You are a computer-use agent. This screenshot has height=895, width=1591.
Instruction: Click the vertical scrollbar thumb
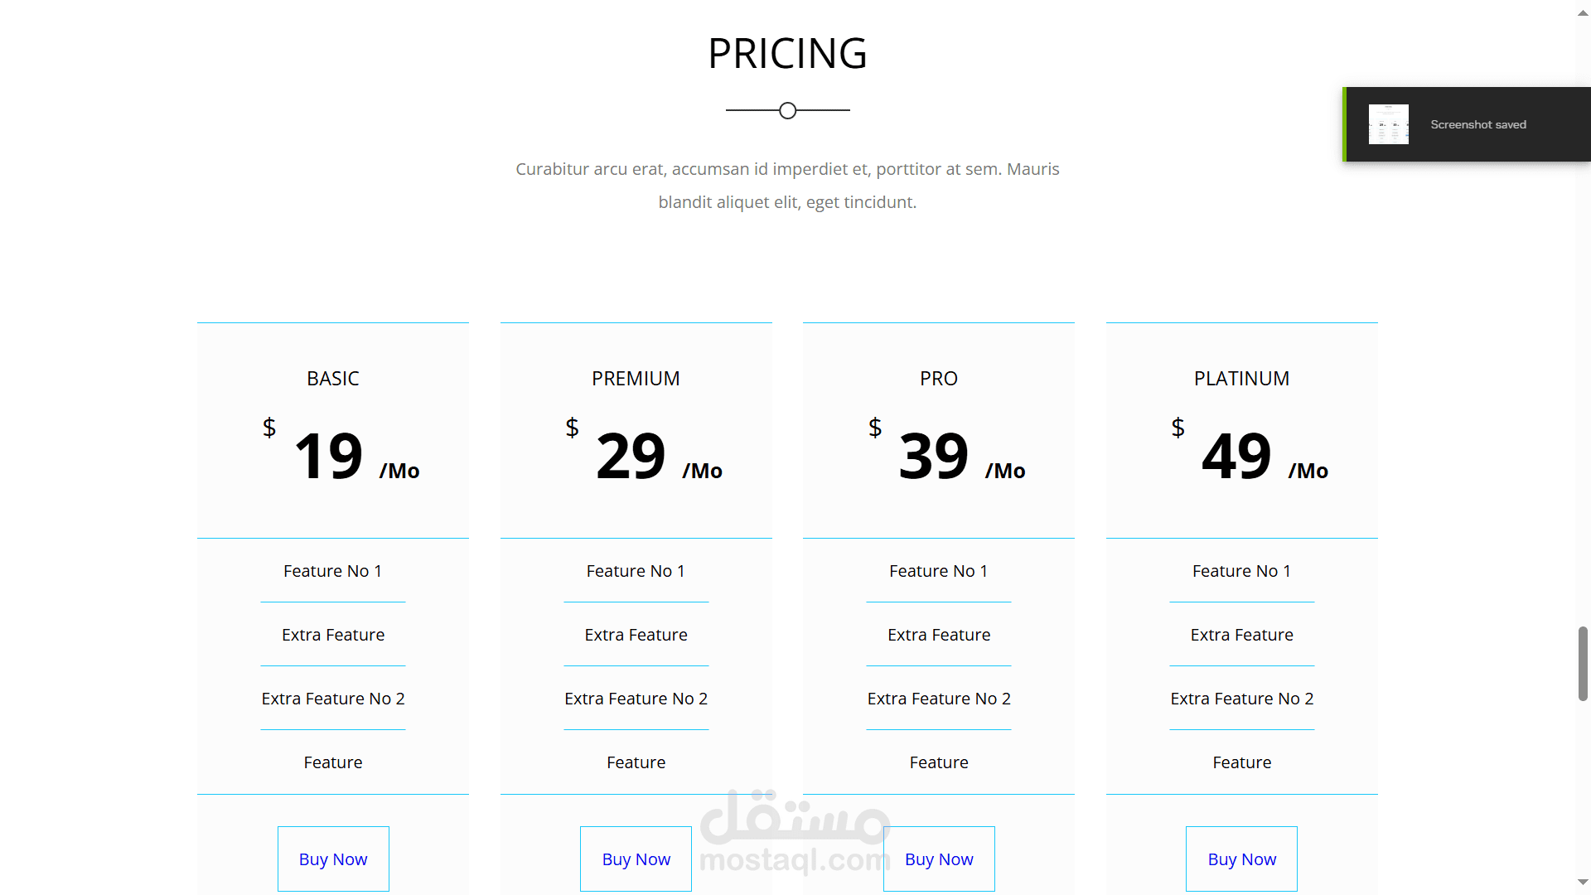click(1583, 664)
